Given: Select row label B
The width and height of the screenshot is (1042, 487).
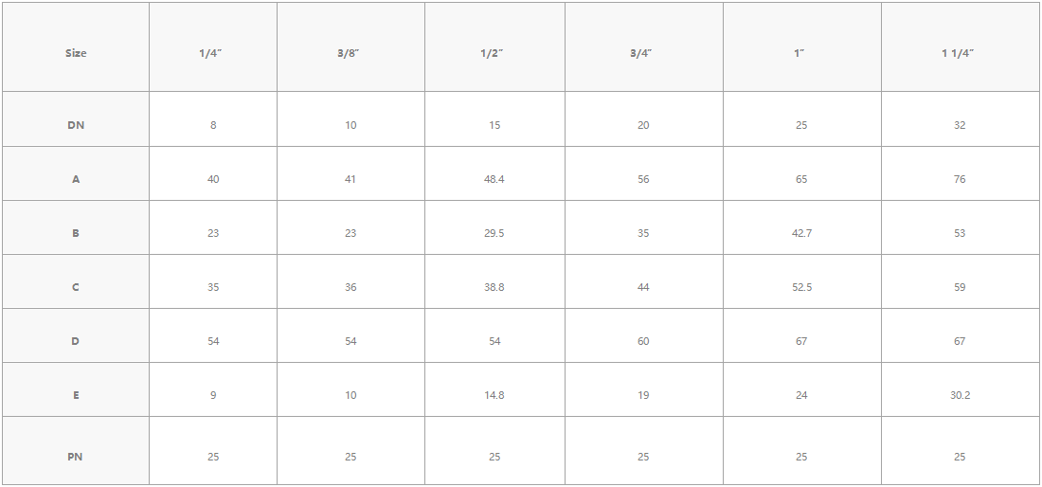Looking at the screenshot, I should [76, 233].
